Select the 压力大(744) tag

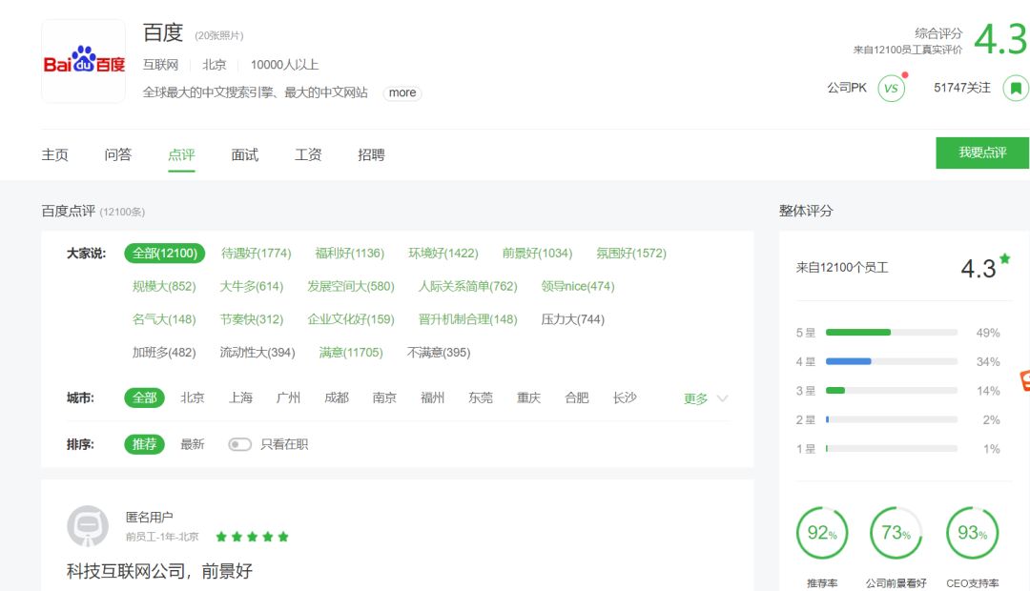573,319
